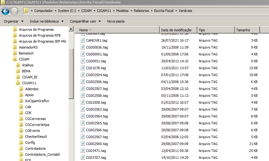Viewport: 269px width, 161px height.
Task: Navigate to Relatorios in the address bar
Action: pyautogui.click(x=141, y=11)
